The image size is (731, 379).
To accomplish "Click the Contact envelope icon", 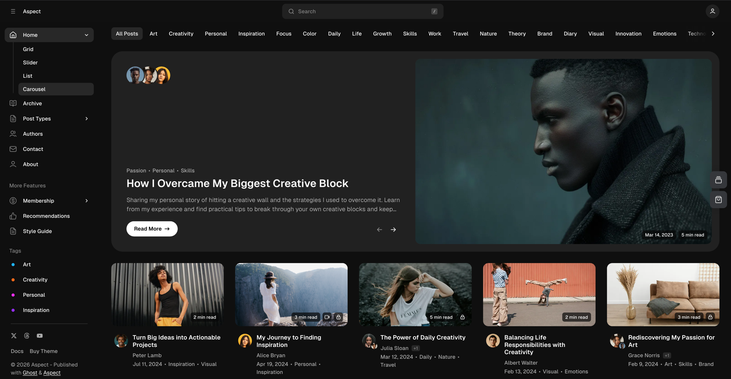I will pyautogui.click(x=13, y=149).
